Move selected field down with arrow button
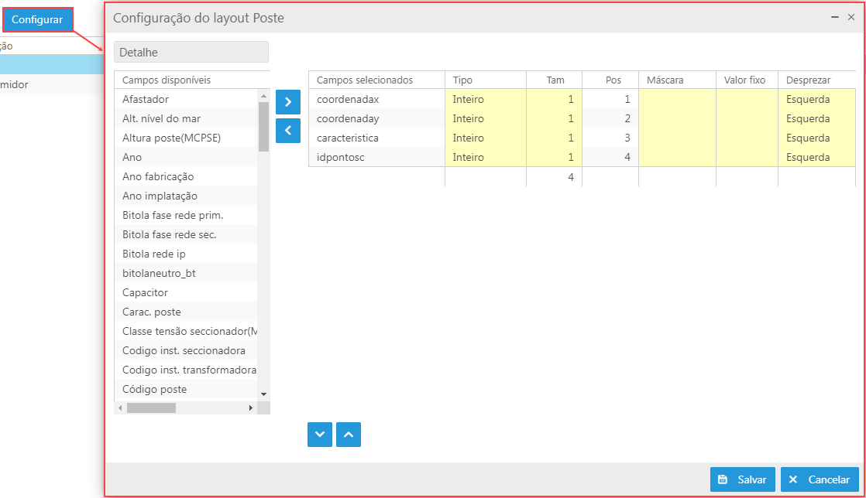Viewport: 866px width, 498px height. pyautogui.click(x=320, y=435)
